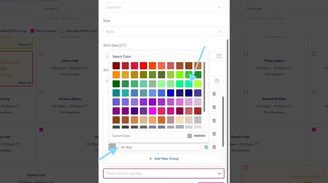Save the AL Noc group with green save icon
The image size is (328, 183).
click(206, 147)
